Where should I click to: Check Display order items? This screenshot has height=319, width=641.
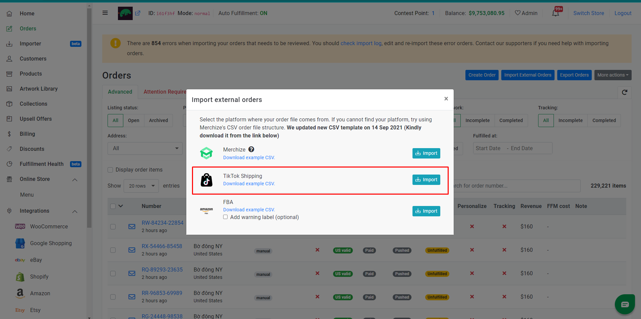click(110, 170)
